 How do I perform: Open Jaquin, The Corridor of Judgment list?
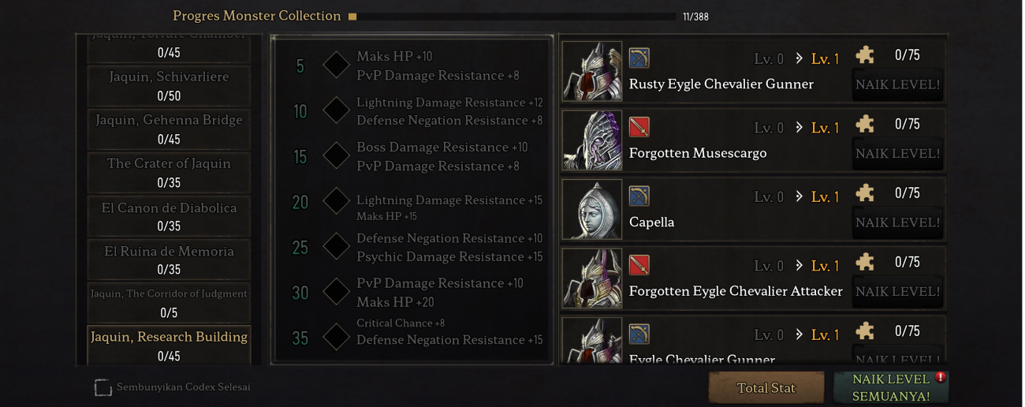click(169, 303)
